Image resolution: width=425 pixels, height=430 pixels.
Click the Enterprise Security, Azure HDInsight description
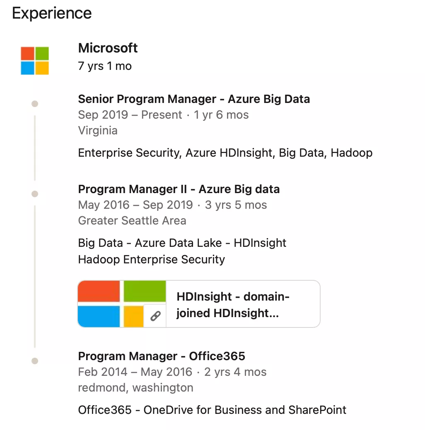tap(225, 153)
